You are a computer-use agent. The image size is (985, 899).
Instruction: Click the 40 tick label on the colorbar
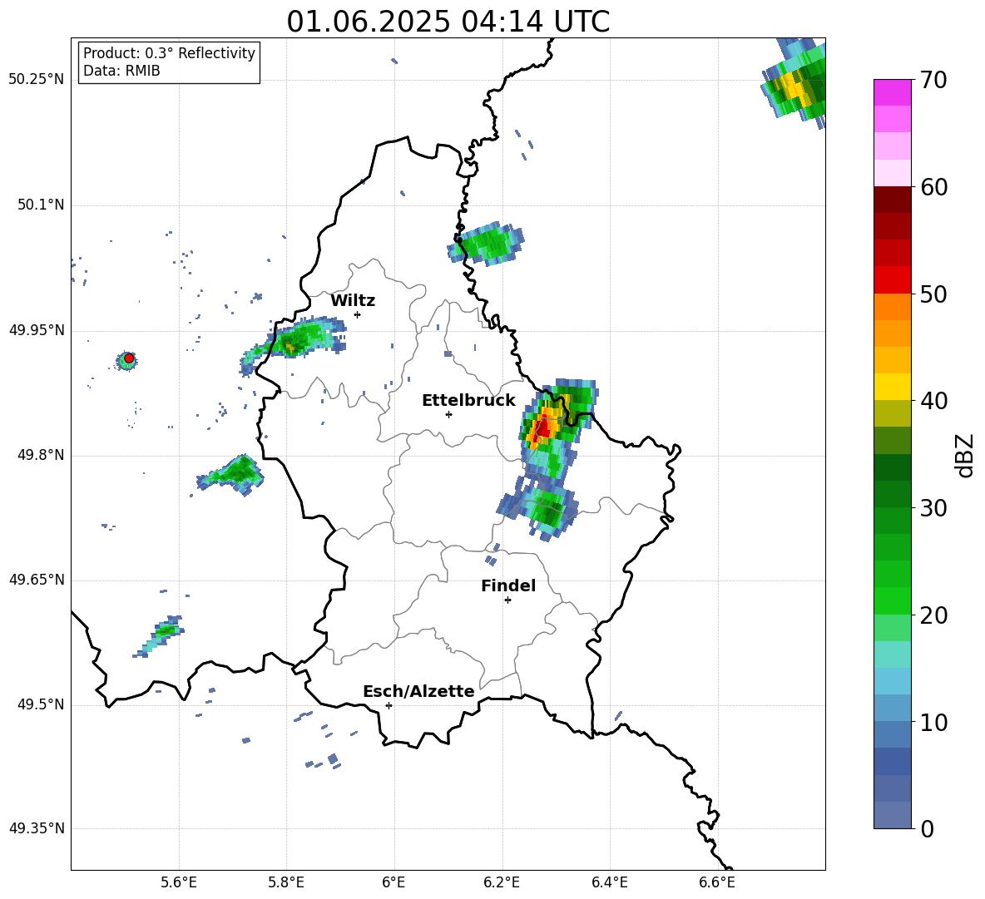[x=933, y=401]
